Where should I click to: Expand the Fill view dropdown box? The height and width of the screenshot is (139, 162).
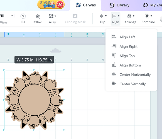click(x=7, y=16)
